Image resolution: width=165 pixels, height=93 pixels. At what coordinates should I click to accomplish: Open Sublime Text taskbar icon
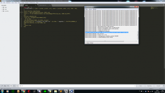pos(61,91)
